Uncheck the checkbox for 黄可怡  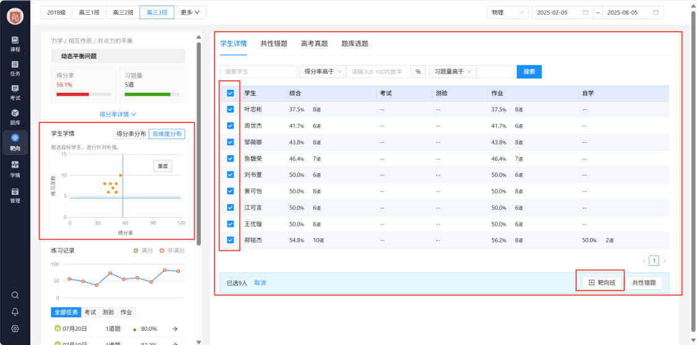230,191
